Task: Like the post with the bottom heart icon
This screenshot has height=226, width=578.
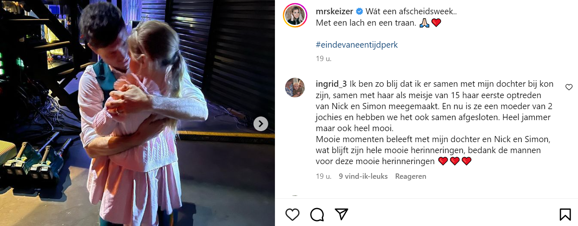Action: click(x=292, y=214)
